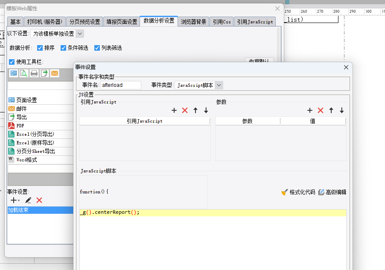Viewport: 385px width, 270px height.
Task: Click the printer icon in toolbar preview
Action: [x=34, y=73]
